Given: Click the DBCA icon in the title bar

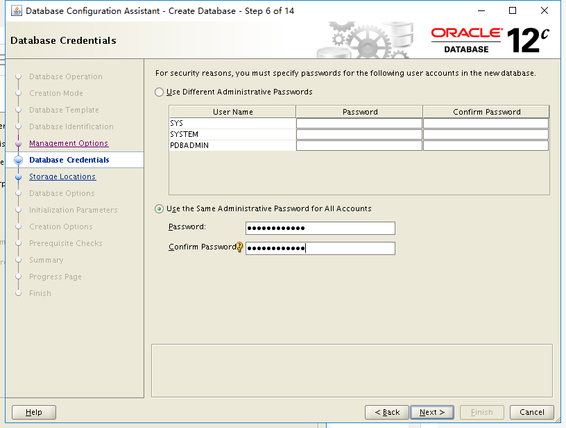Looking at the screenshot, I should pyautogui.click(x=15, y=10).
